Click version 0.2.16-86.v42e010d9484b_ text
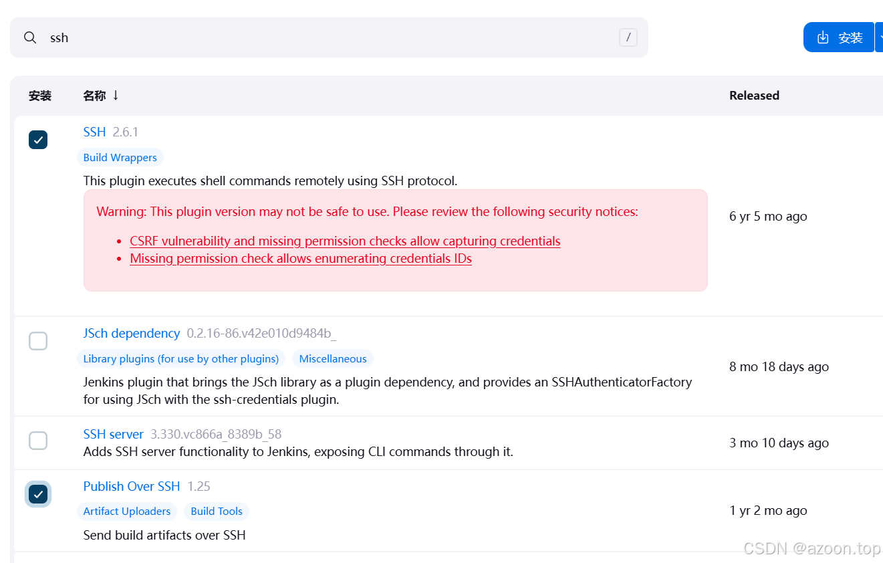 click(x=261, y=333)
